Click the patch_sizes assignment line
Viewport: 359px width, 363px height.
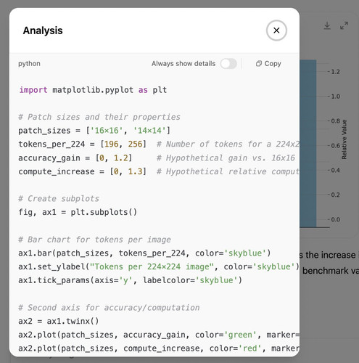click(x=94, y=131)
